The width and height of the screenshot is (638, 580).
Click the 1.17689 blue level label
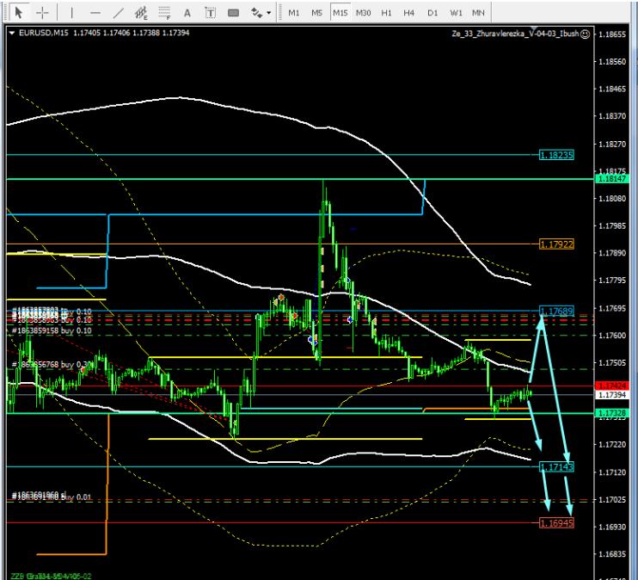tap(556, 312)
